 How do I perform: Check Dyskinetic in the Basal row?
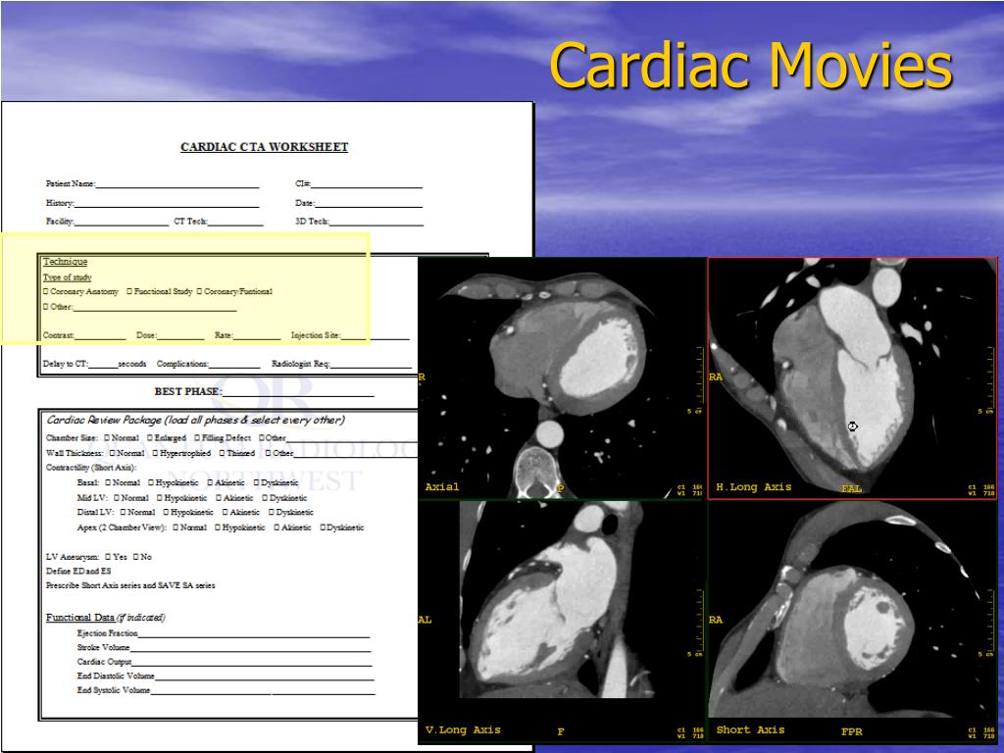pos(256,482)
